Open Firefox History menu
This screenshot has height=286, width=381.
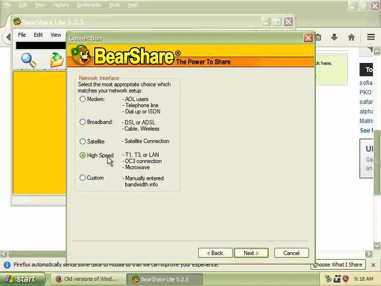click(61, 5)
